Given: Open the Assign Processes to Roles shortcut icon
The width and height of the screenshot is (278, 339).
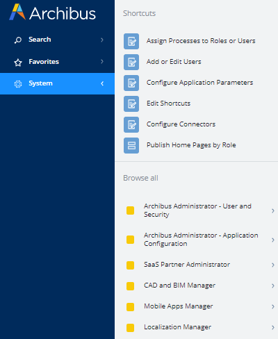Looking at the screenshot, I should [131, 42].
